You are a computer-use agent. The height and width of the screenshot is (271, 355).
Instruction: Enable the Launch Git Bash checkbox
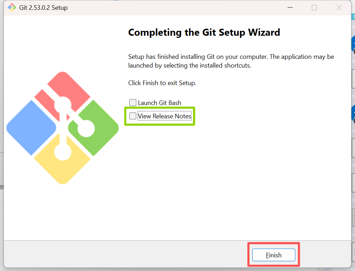pyautogui.click(x=133, y=103)
